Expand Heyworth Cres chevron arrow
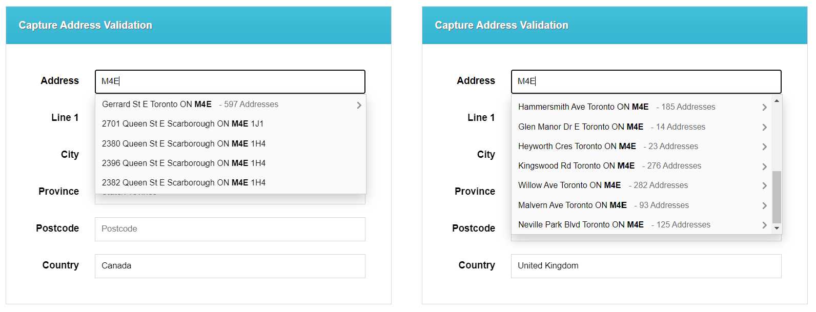This screenshot has width=816, height=312. (x=764, y=147)
